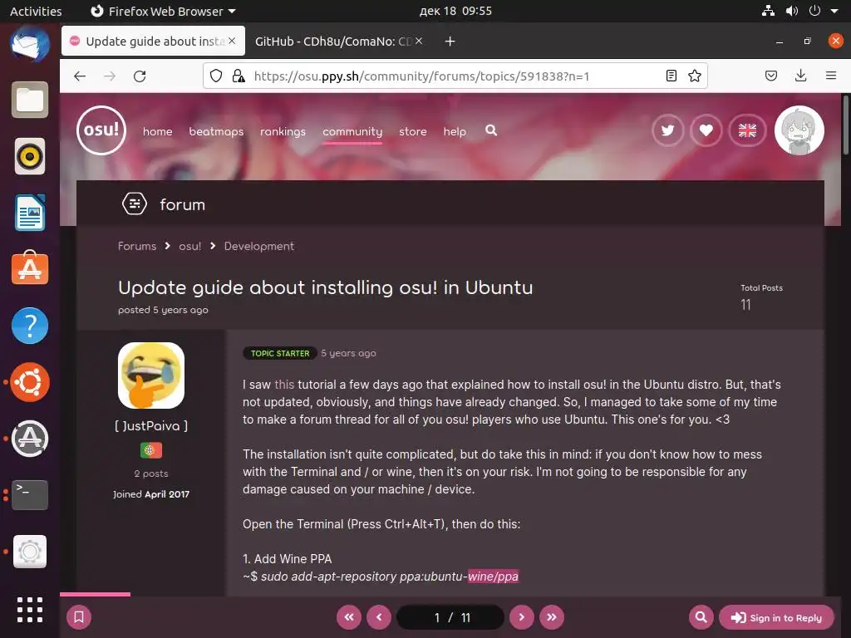Launch Rhythmbox from the dock
Viewport: 851px width, 638px height.
click(x=30, y=156)
